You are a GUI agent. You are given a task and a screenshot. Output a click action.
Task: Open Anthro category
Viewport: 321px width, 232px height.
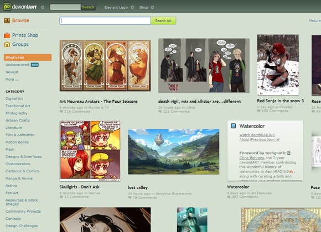coord(11,186)
